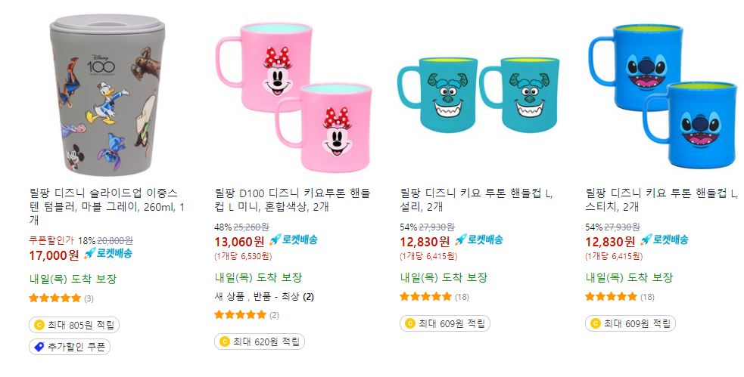The width and height of the screenshot is (744, 377).
Task: Open the gray Disney 100 tumbler image
Action: click(107, 94)
